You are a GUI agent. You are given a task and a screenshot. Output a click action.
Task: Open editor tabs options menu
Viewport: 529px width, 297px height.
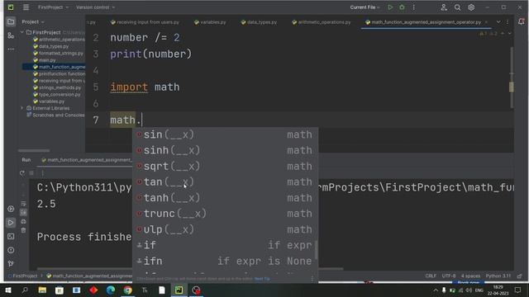click(508, 22)
